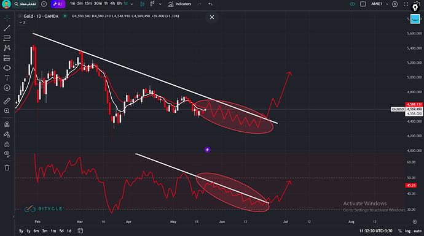This screenshot has width=424, height=236.
Task: Toggle lock all drawings
Action: point(7,144)
